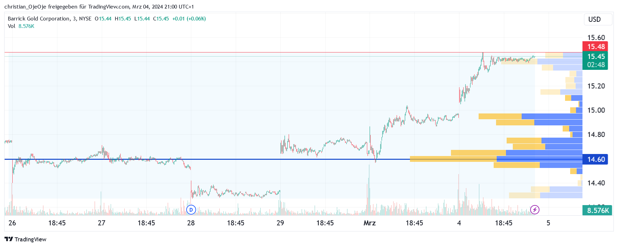Click the 15.00 price axis label

point(595,110)
